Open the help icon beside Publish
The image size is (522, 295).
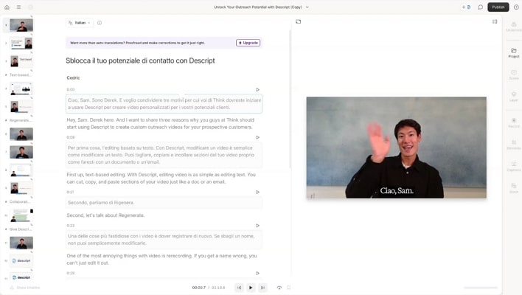coord(516,7)
